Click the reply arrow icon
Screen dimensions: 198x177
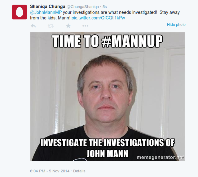pos(33,26)
